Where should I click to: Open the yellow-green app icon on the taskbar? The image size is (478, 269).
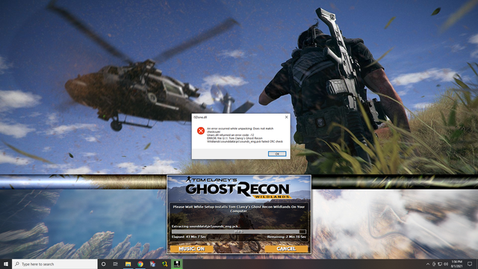point(164,264)
